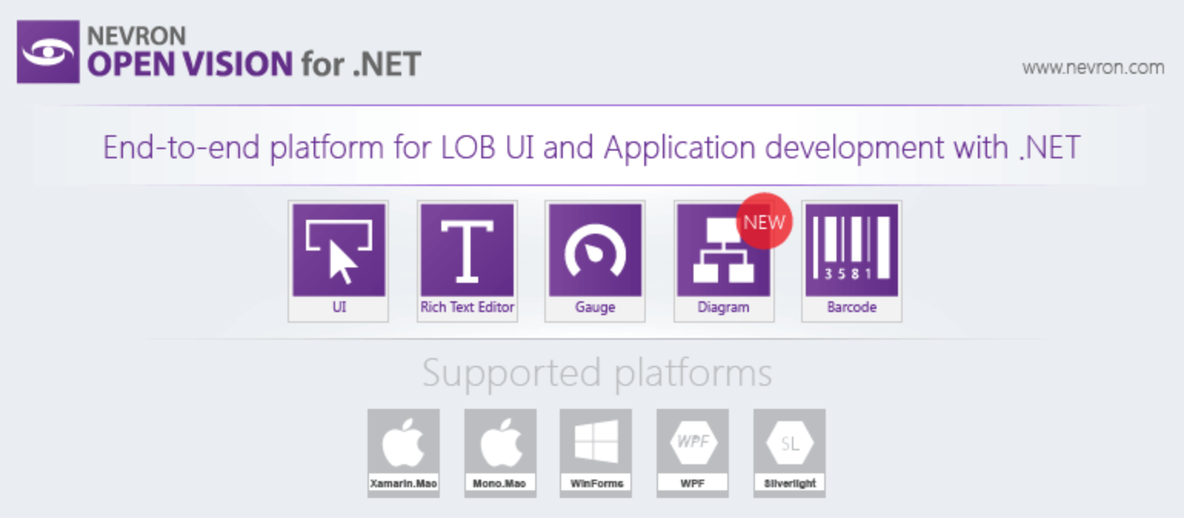Select the WinForms Windows logo icon
Image resolution: width=1184 pixels, height=518 pixels.
point(596,443)
